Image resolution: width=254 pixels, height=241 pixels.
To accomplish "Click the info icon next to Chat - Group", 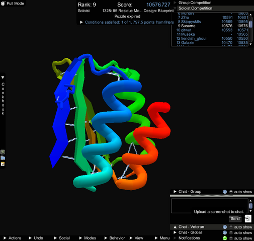I will (x=225, y=192).
